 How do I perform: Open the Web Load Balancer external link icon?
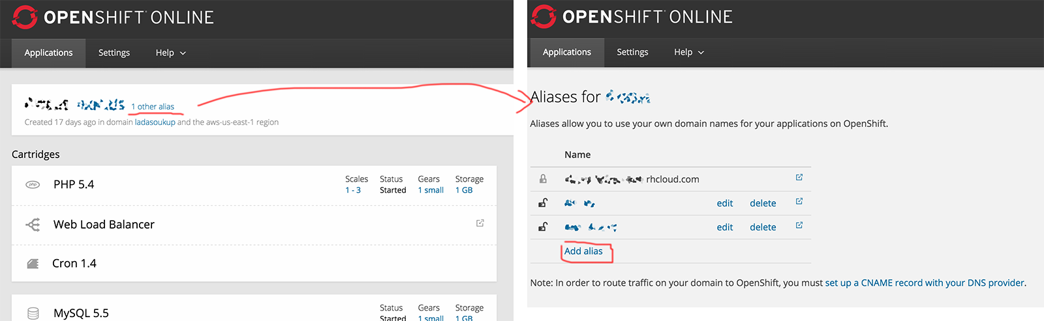[x=480, y=223]
